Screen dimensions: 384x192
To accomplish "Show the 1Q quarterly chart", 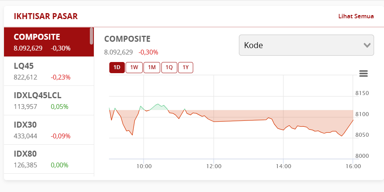I will 169,68.
